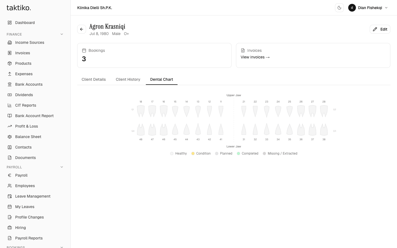Select lower jaw tooth 46
The width and height of the screenshot is (397, 248).
164,130
